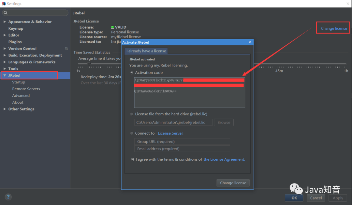The width and height of the screenshot is (352, 205).
Task: Click the Browse button for license file
Action: (224, 122)
